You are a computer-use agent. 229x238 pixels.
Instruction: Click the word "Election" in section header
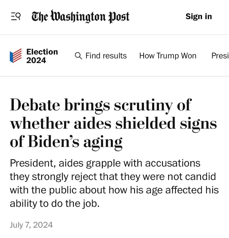click(42, 52)
